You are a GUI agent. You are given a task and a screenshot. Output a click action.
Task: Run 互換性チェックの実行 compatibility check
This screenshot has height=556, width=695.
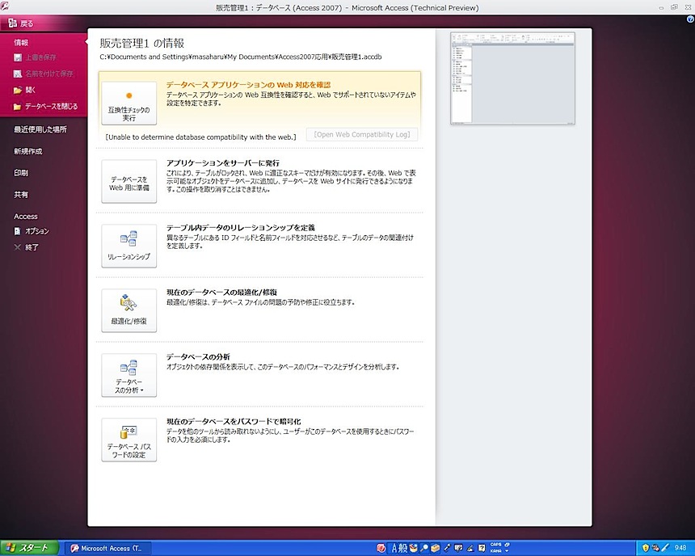(129, 103)
